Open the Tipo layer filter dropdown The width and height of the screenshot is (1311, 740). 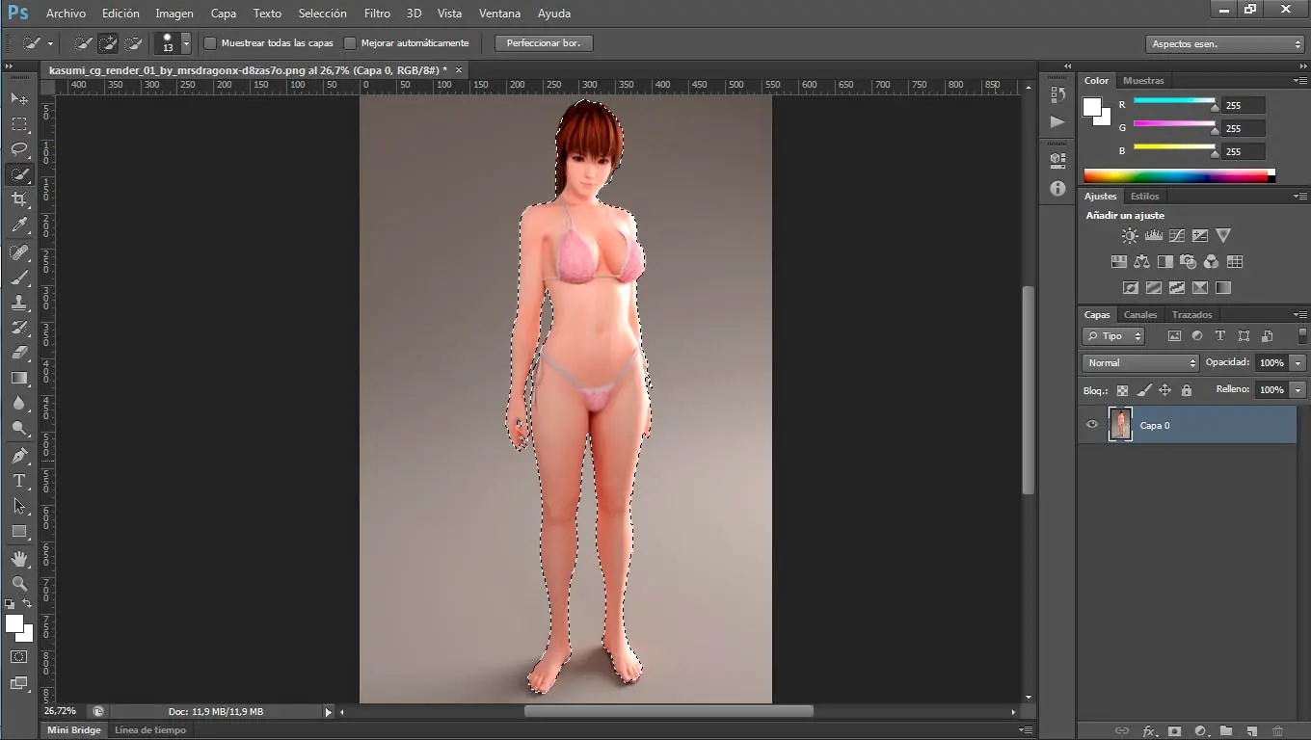(1113, 336)
